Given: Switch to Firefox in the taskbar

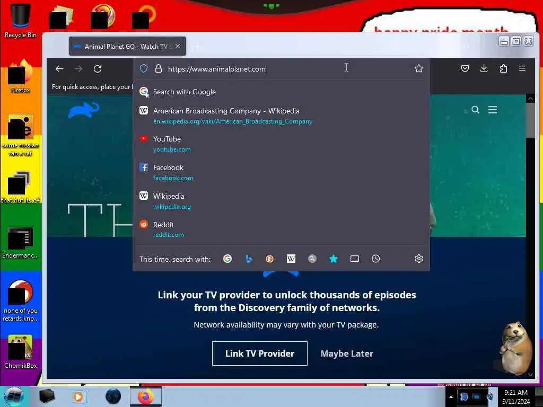Looking at the screenshot, I should pos(146,396).
